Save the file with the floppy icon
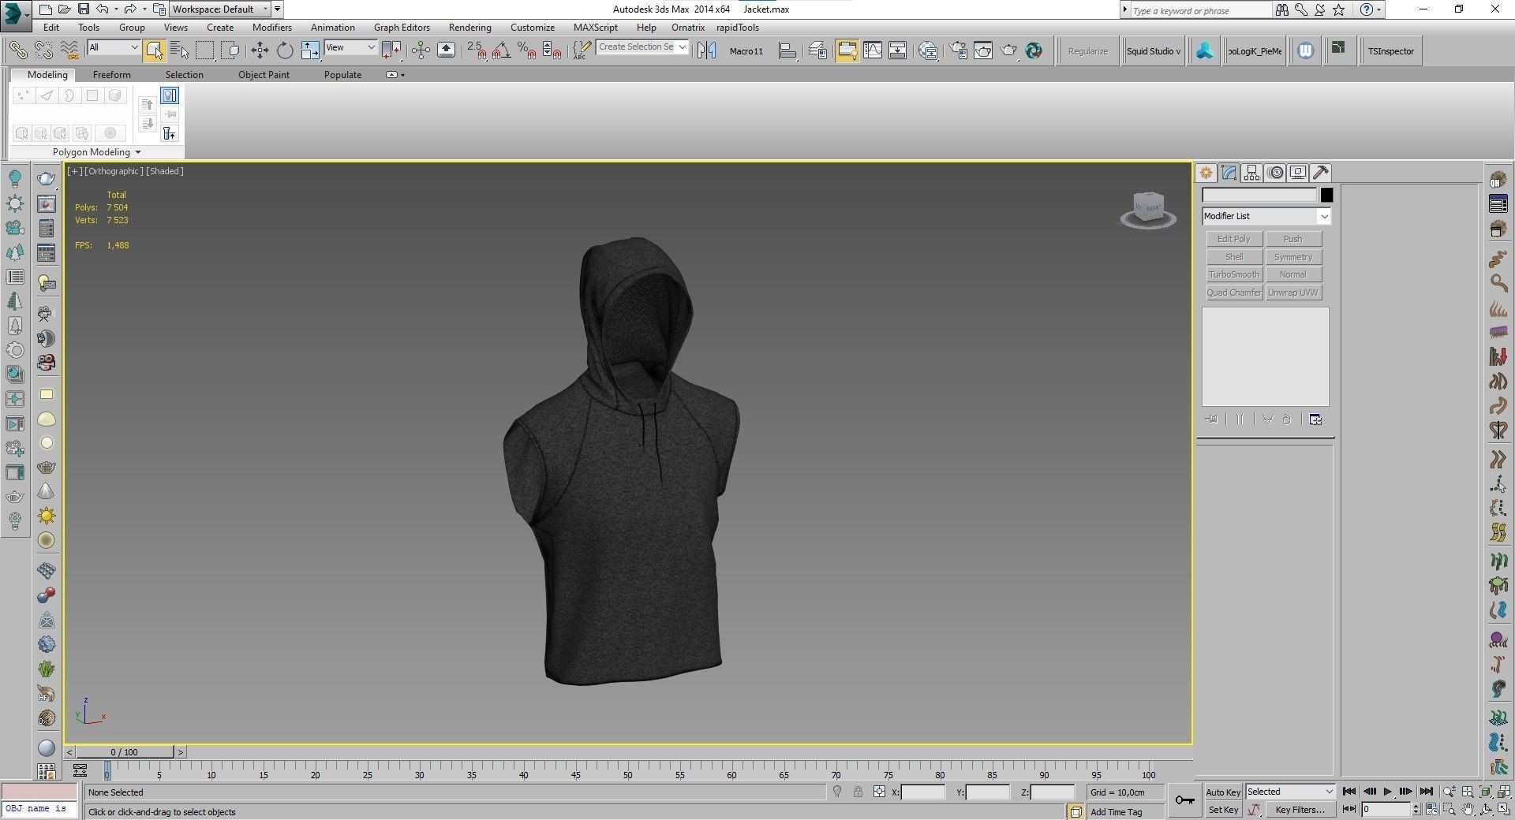 tap(83, 9)
